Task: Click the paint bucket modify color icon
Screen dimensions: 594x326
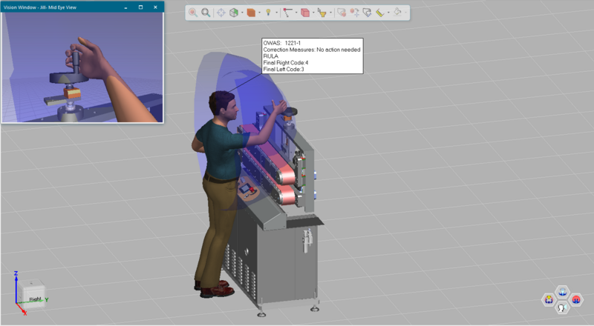Action: (x=397, y=13)
